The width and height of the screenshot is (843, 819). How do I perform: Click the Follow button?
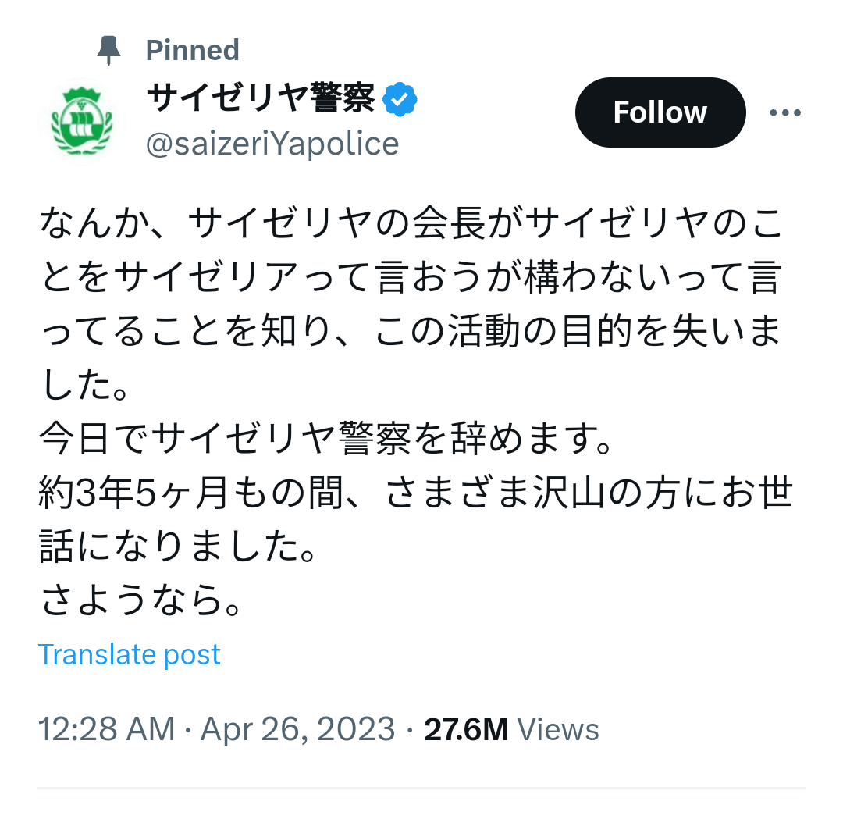660,112
